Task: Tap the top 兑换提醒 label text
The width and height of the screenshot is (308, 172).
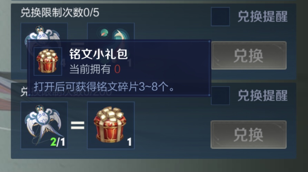Action: point(262,17)
